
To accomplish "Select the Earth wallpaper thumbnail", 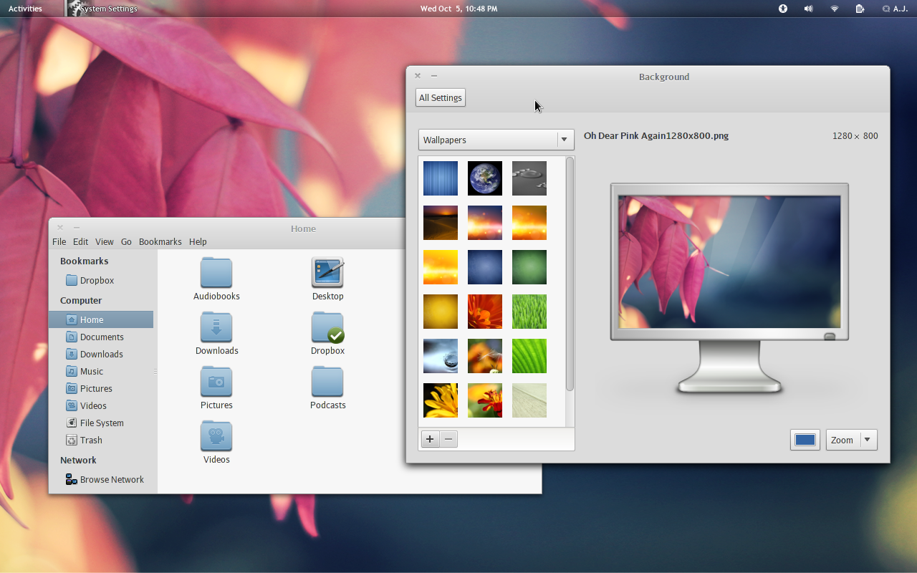I will pos(485,178).
